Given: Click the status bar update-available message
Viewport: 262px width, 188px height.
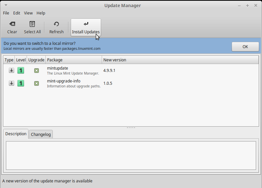Looking at the screenshot, I should [x=47, y=181].
